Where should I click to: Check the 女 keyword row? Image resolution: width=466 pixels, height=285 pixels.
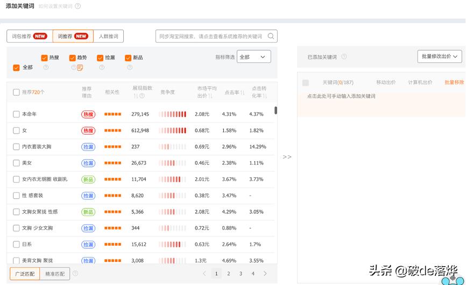(x=16, y=130)
